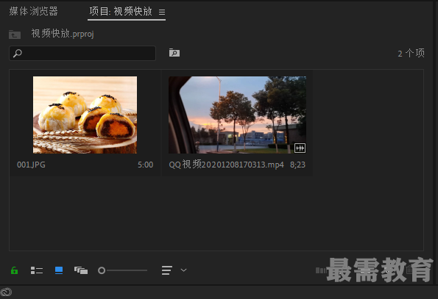Select the 001.JPG thumbnail
Screen dimensions: 438x299
click(x=85, y=115)
